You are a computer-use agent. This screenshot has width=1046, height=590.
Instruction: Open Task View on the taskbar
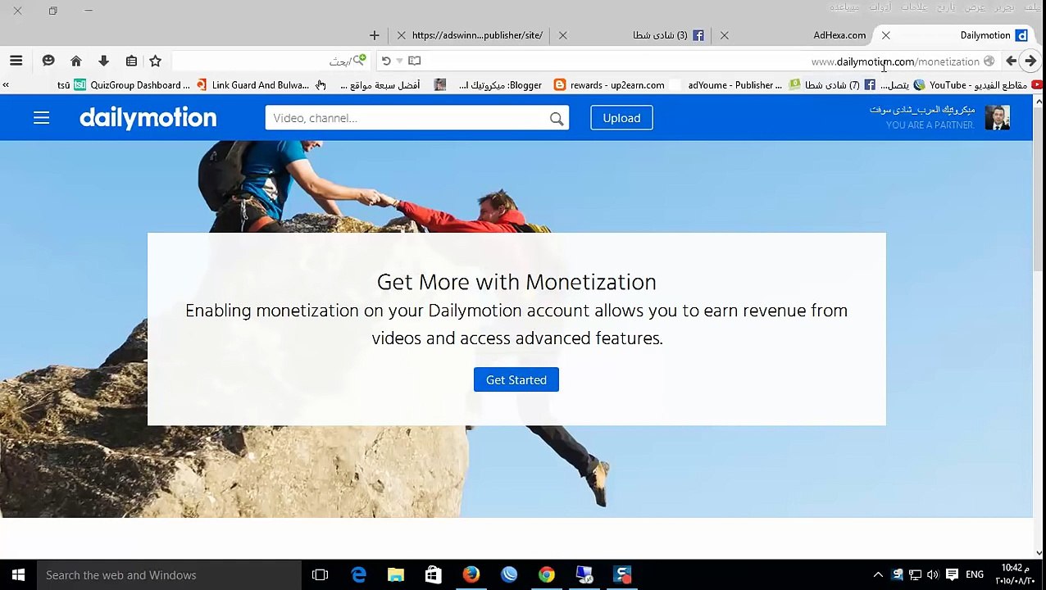[321, 575]
